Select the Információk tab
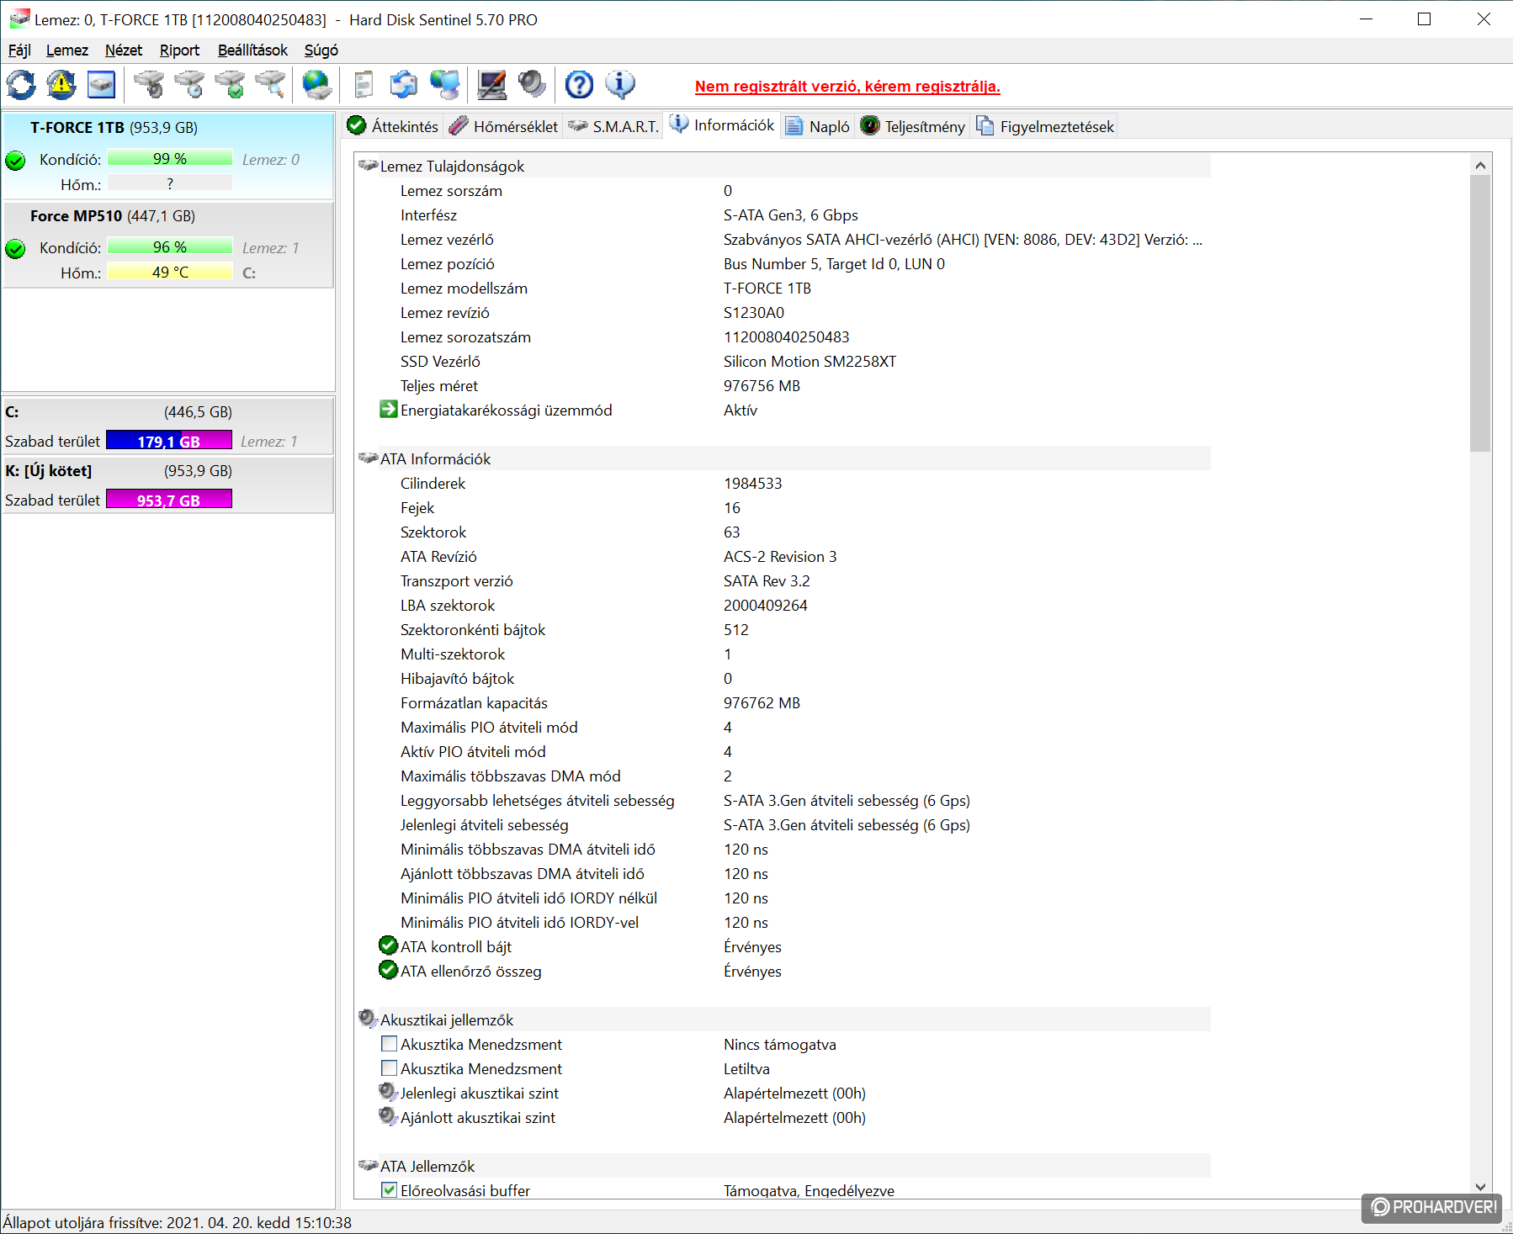1513x1234 pixels. pyautogui.click(x=722, y=125)
